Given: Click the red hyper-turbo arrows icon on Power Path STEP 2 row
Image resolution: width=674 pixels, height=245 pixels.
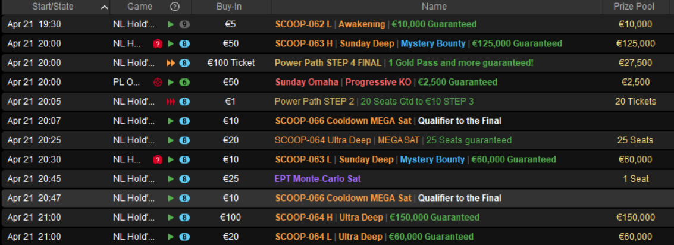Looking at the screenshot, I should 171,102.
